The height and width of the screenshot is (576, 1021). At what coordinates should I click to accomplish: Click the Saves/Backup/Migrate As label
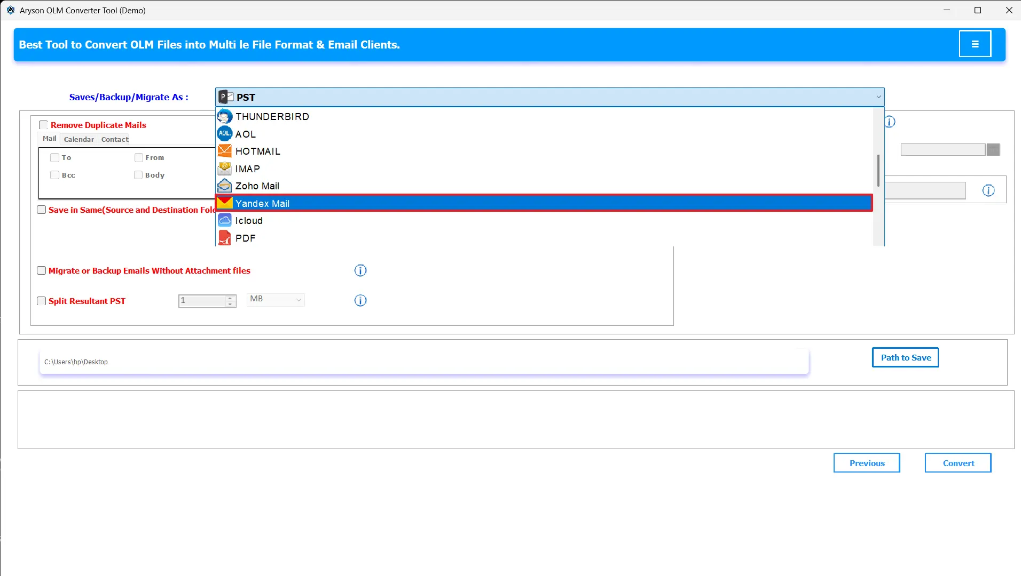click(x=129, y=97)
